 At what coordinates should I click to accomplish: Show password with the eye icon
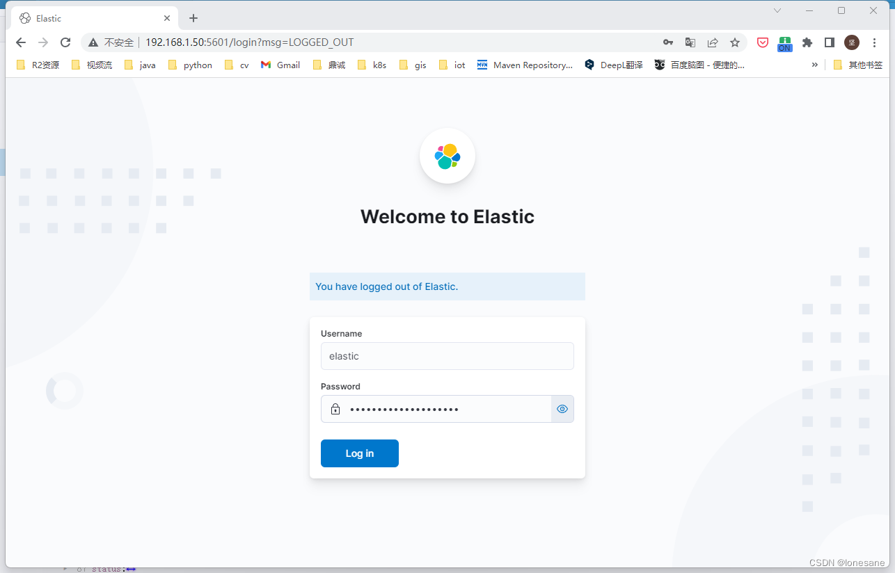click(562, 409)
